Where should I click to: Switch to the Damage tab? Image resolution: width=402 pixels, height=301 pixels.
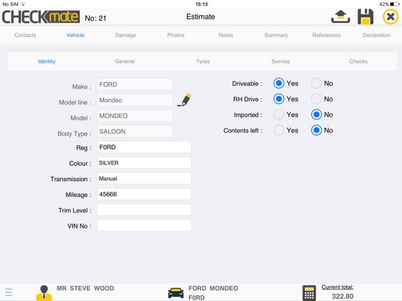125,35
